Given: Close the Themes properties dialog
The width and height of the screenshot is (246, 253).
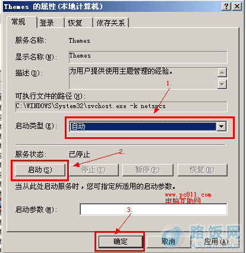Looking at the screenshot, I should tap(237, 7).
